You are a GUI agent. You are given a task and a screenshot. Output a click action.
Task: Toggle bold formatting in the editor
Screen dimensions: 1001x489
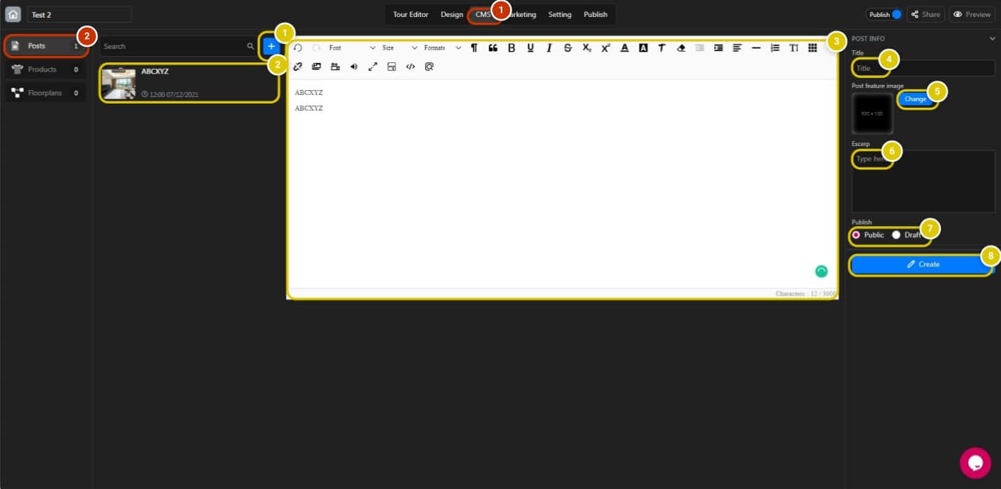[511, 48]
